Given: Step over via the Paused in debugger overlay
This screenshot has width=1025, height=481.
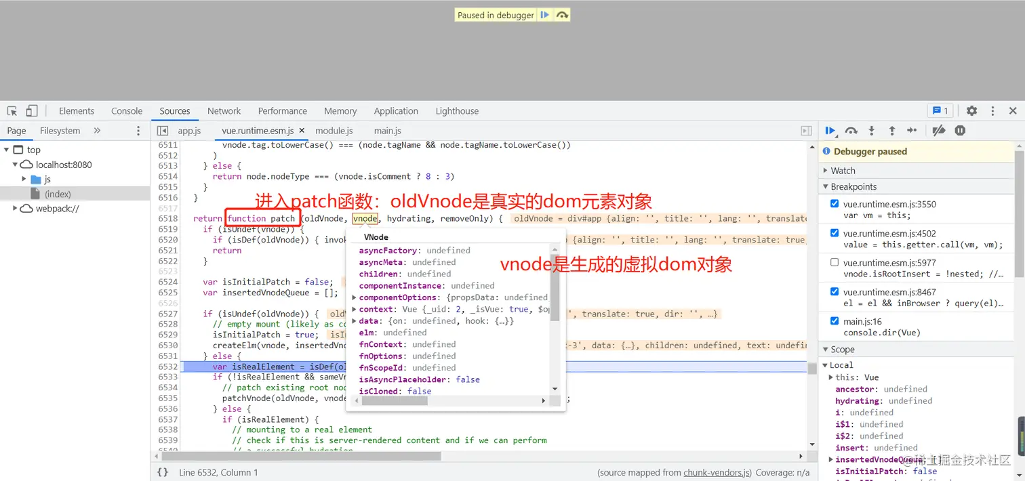Looking at the screenshot, I should tap(562, 15).
